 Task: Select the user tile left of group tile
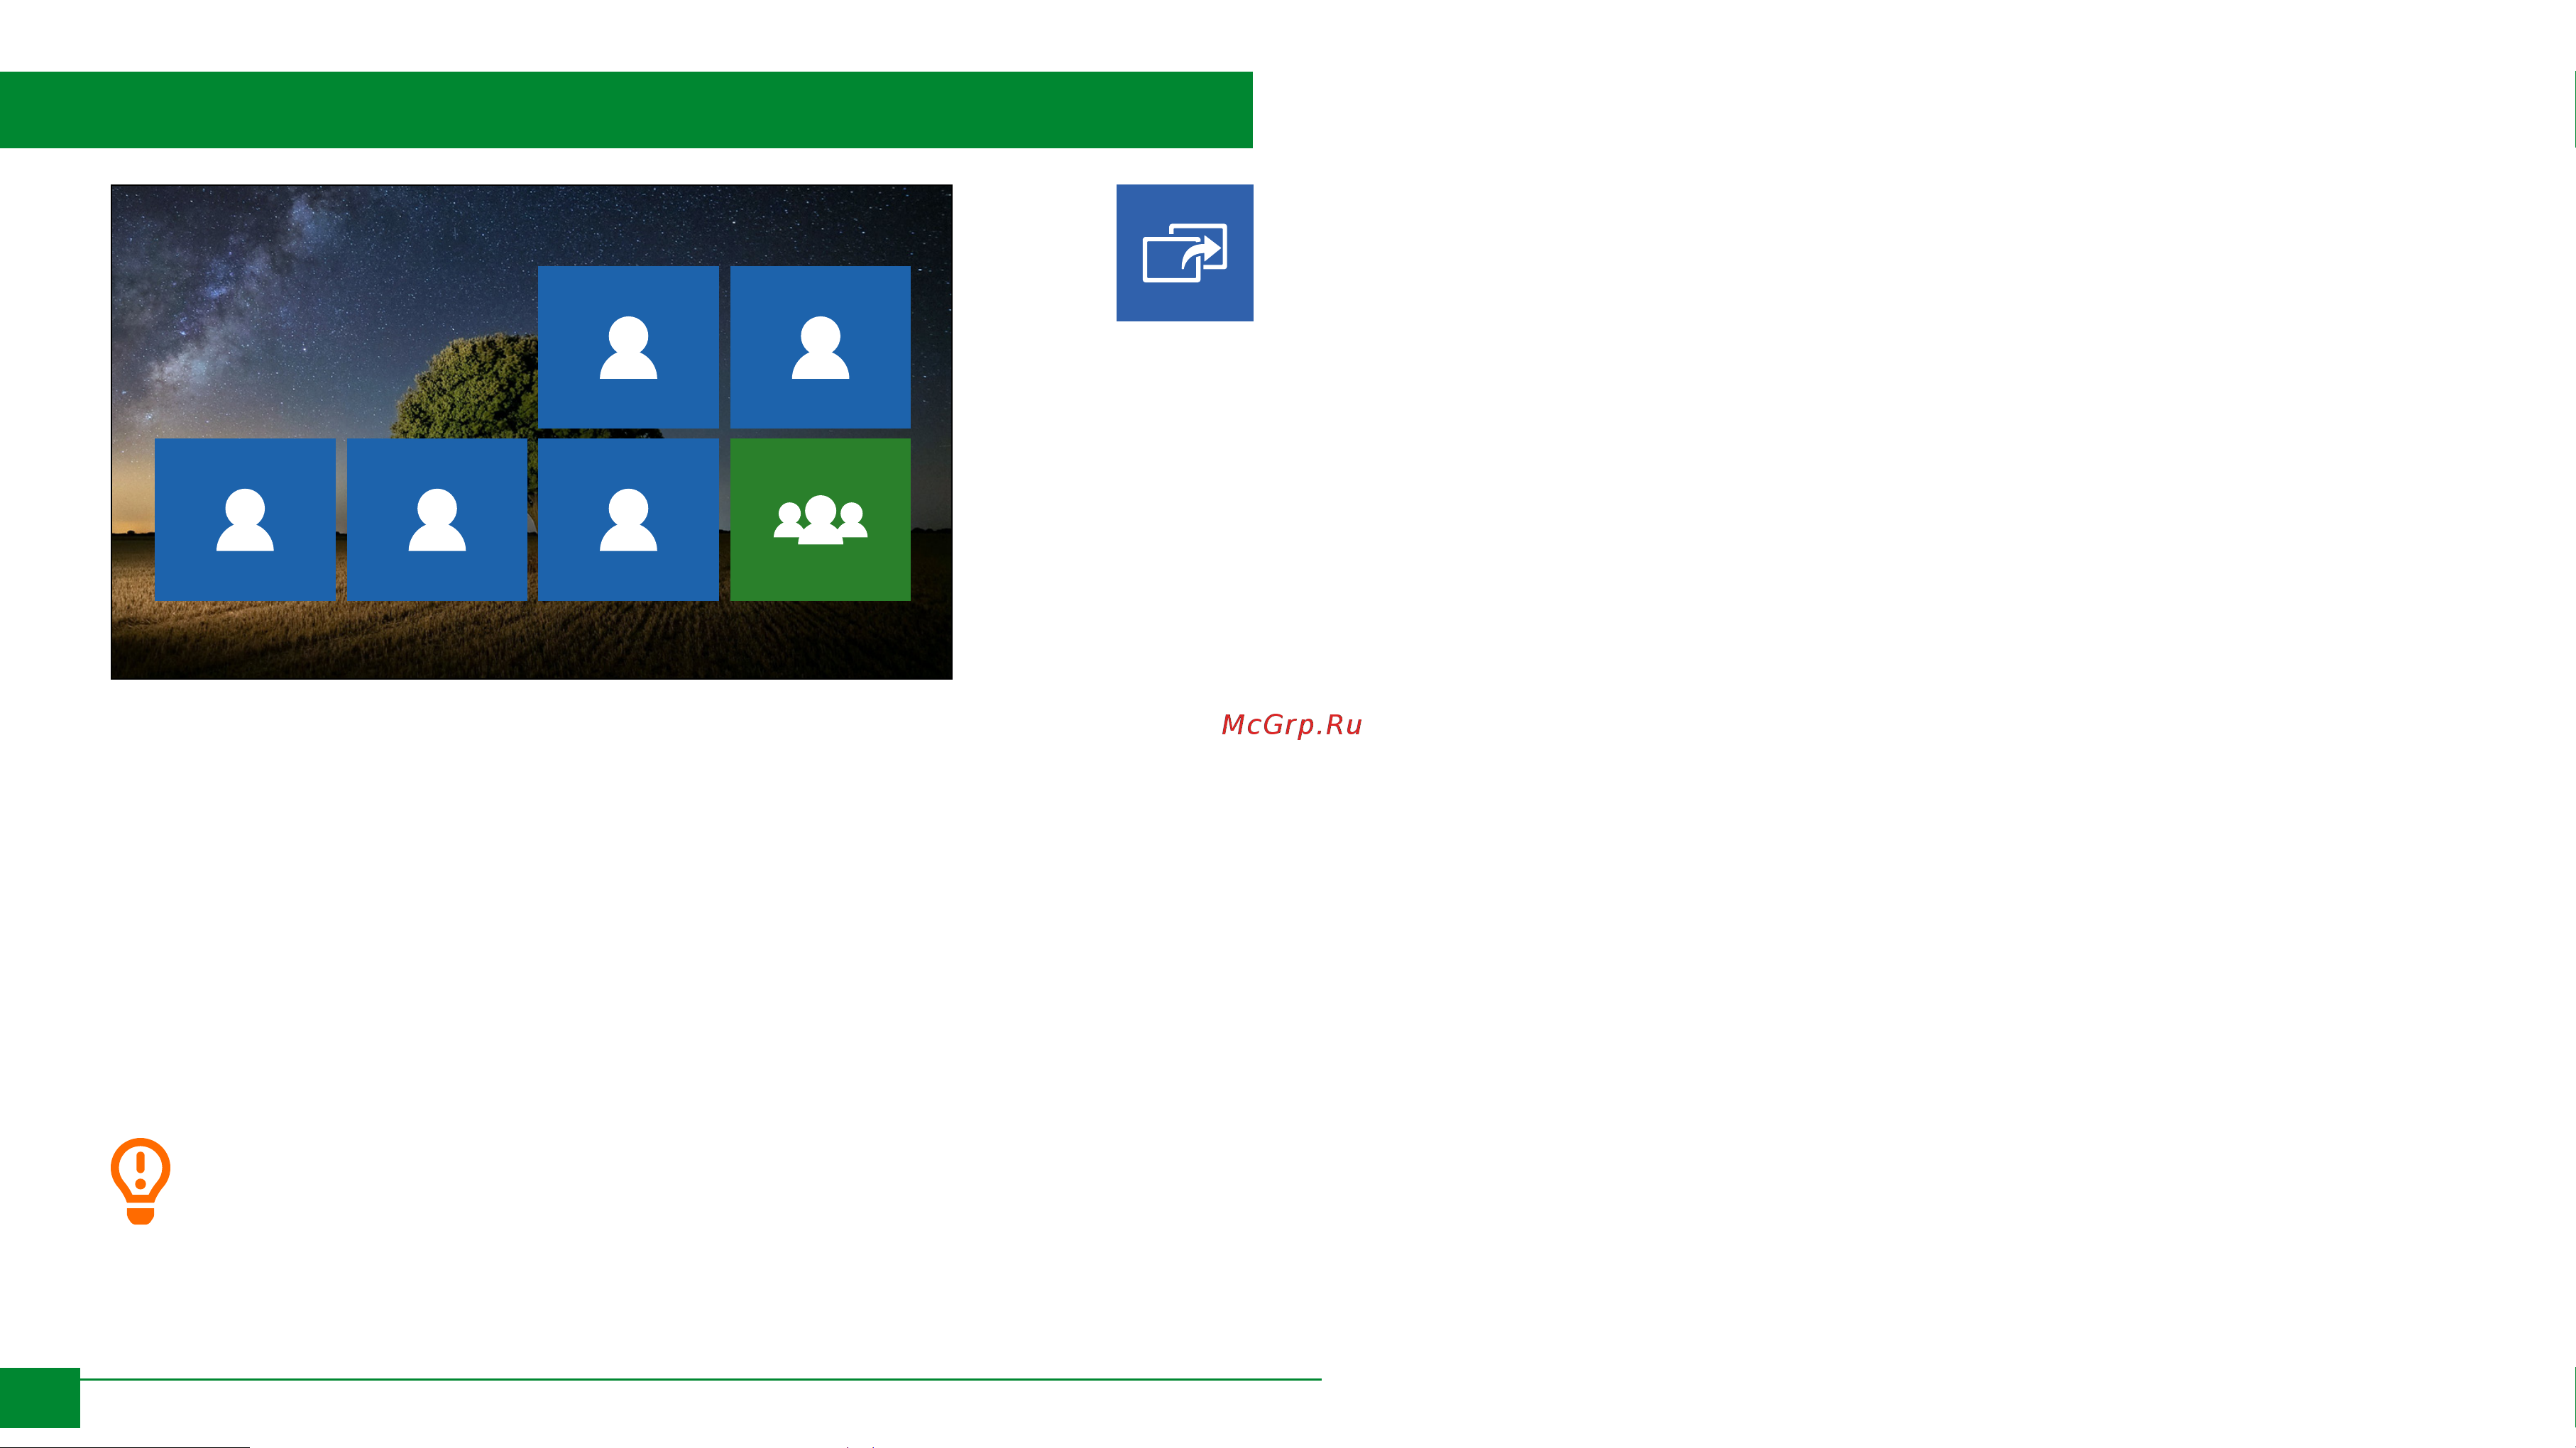628,519
